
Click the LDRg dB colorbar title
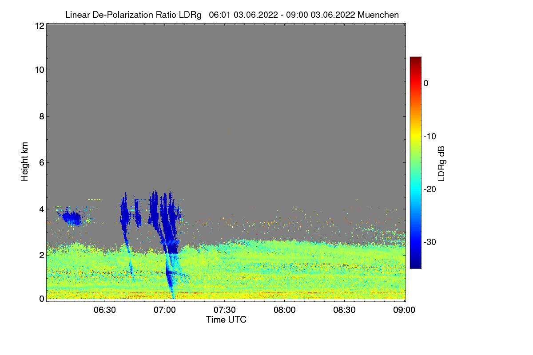click(442, 163)
